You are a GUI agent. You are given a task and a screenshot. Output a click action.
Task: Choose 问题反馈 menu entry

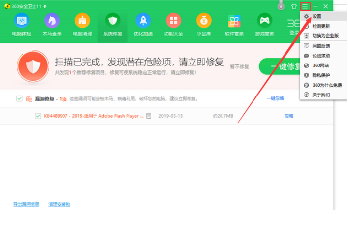(x=323, y=46)
